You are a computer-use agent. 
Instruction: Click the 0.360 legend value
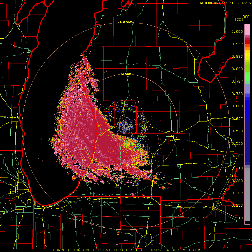[x=237, y=181]
